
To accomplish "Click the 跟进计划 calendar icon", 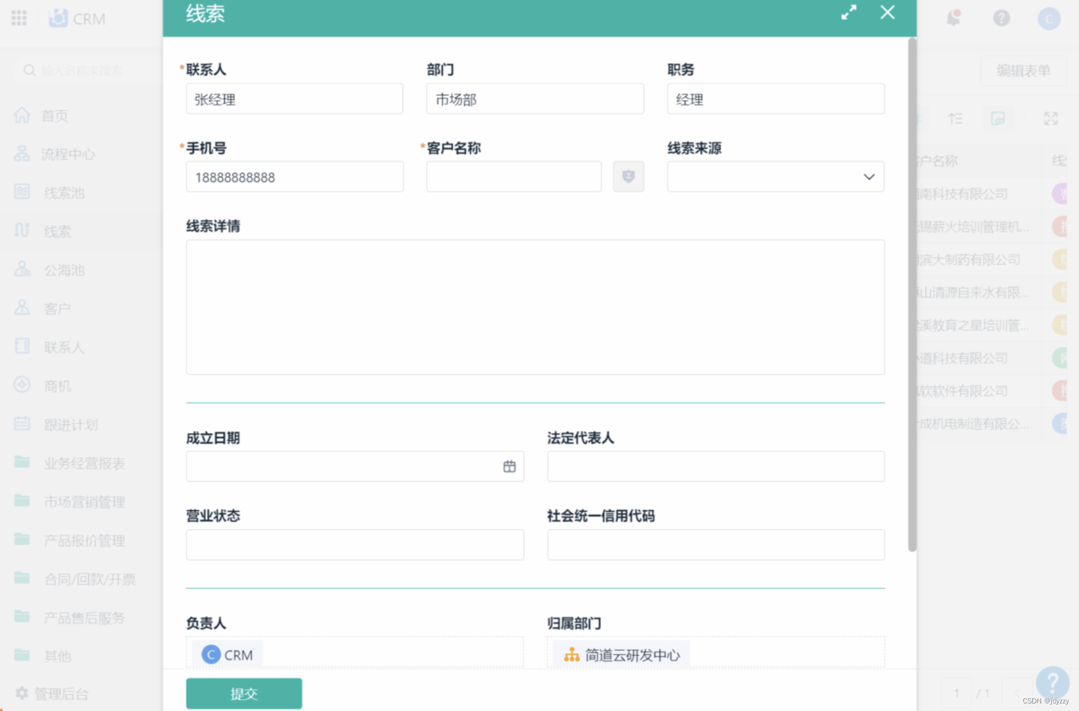I will point(22,424).
